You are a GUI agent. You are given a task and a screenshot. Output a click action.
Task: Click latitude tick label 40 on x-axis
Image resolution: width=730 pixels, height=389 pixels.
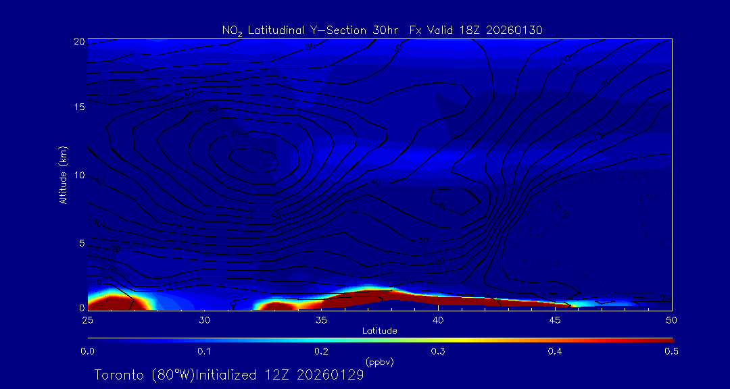click(x=437, y=320)
